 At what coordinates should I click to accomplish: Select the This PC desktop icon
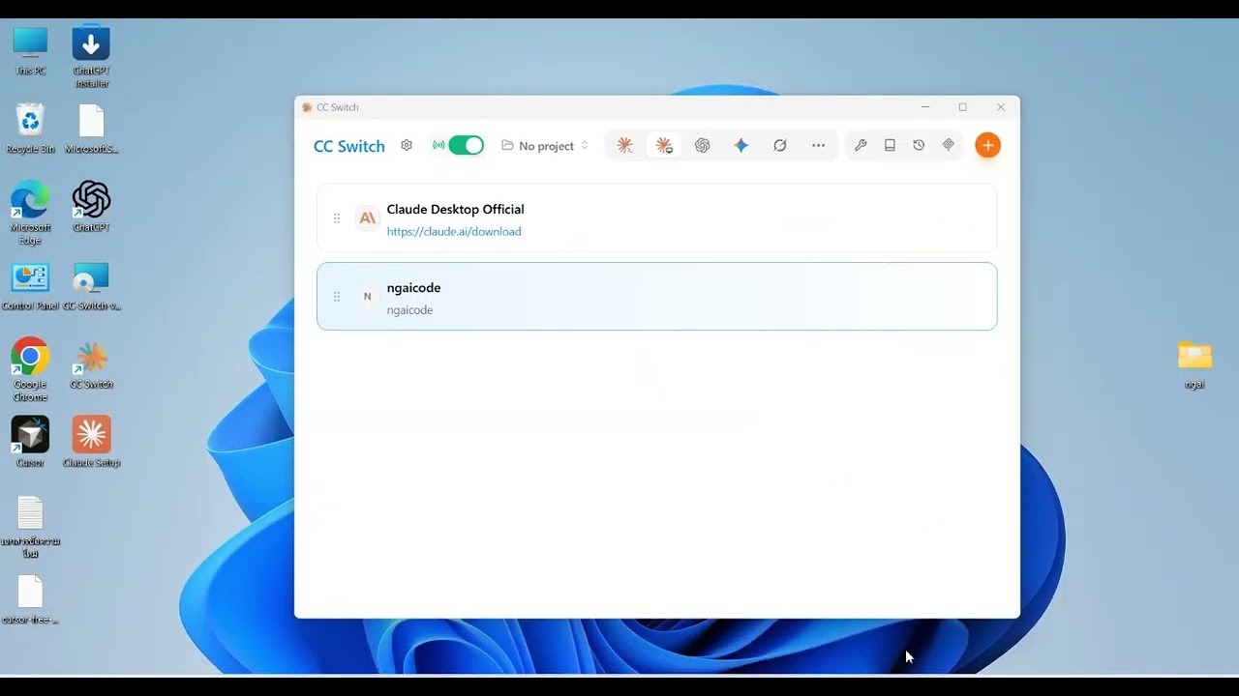(30, 51)
